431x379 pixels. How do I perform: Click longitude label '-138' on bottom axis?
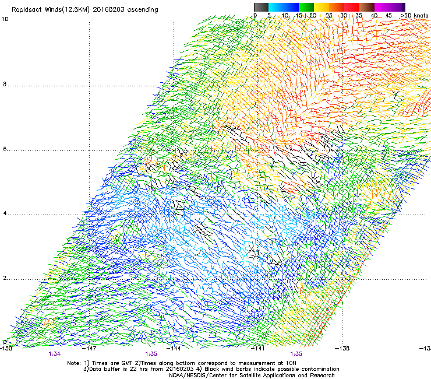342,349
